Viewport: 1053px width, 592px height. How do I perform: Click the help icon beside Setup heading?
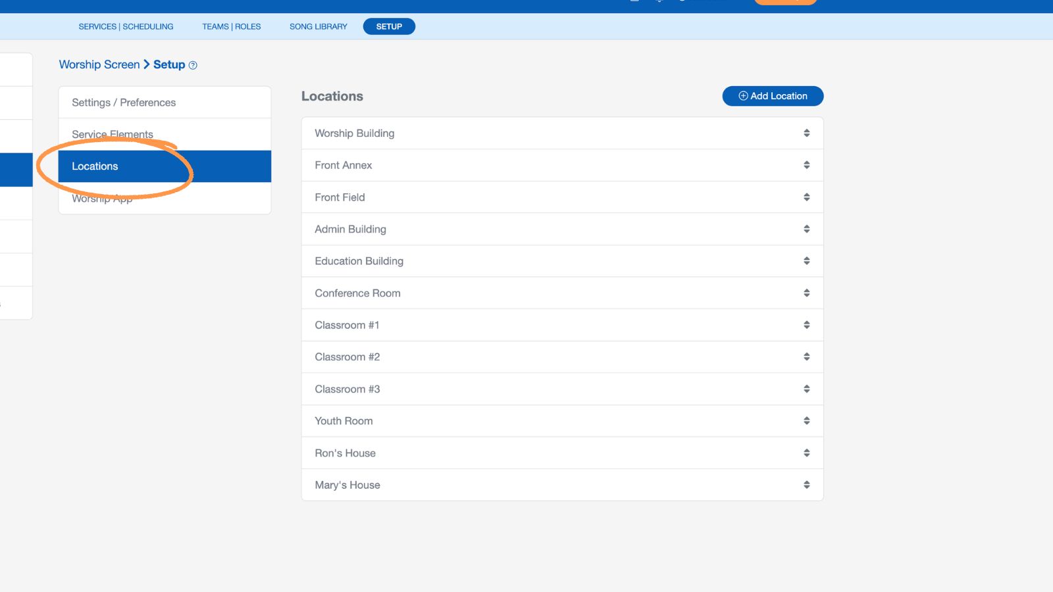point(193,65)
